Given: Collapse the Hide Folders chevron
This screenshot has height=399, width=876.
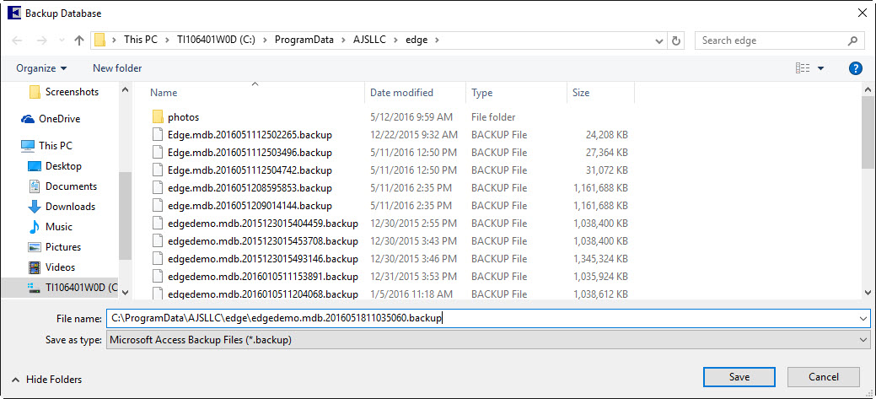Looking at the screenshot, I should (x=15, y=380).
